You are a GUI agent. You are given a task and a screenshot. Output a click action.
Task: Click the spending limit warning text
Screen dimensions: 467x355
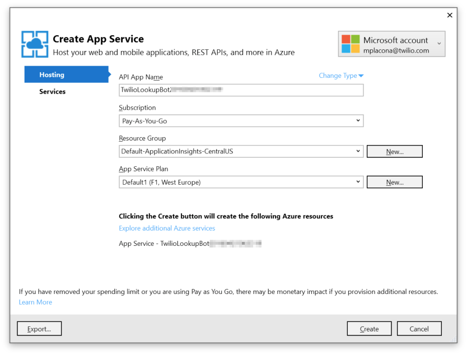228,292
